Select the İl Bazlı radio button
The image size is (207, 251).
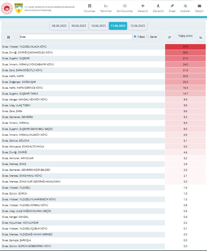point(135,37)
